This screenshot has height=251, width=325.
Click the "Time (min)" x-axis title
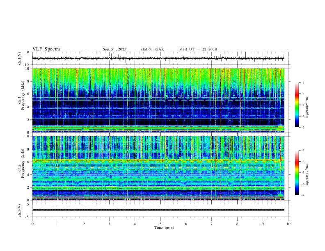164,228
